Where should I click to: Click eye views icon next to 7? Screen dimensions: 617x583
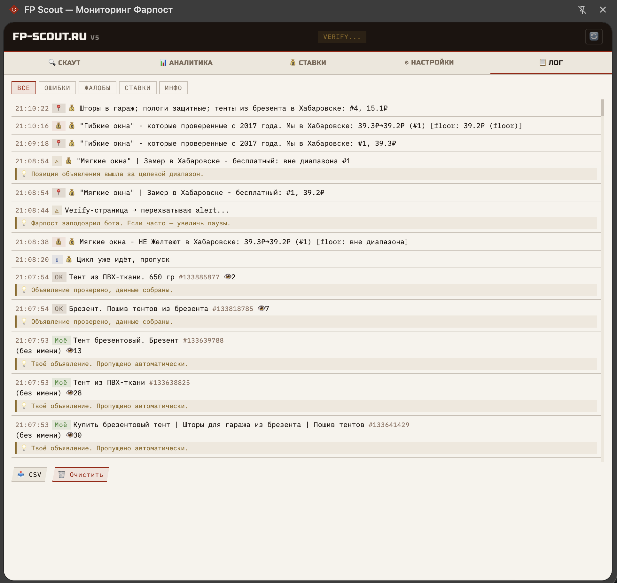click(x=261, y=308)
